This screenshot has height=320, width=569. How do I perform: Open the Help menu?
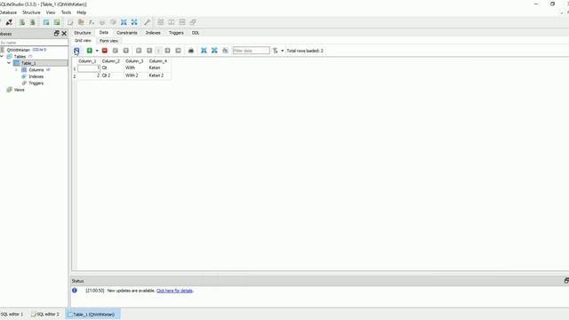coord(81,12)
